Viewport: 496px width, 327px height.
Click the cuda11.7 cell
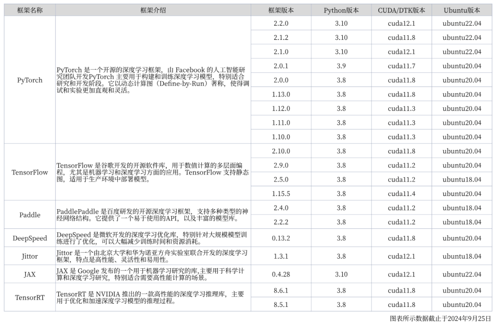tap(401, 66)
